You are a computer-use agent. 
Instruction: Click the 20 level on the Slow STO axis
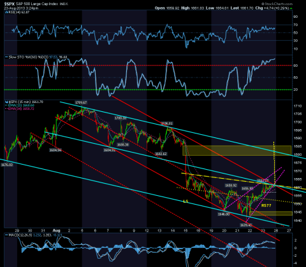click(x=296, y=90)
